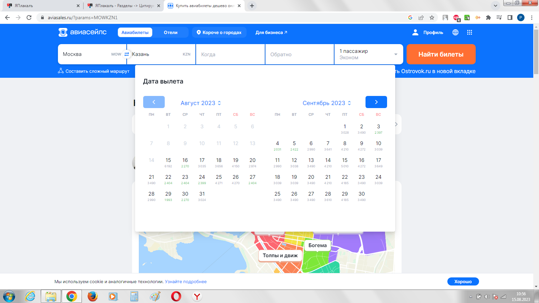Open the Сентябрь 2023 month selector

click(327, 103)
